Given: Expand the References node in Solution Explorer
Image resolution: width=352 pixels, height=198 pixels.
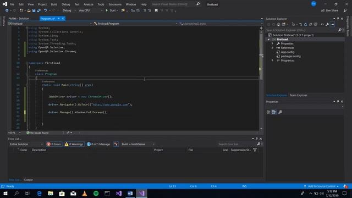Looking at the screenshot, I should (273, 48).
